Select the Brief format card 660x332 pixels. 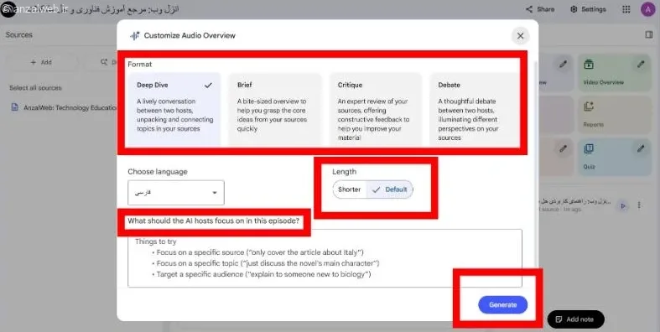click(x=274, y=109)
